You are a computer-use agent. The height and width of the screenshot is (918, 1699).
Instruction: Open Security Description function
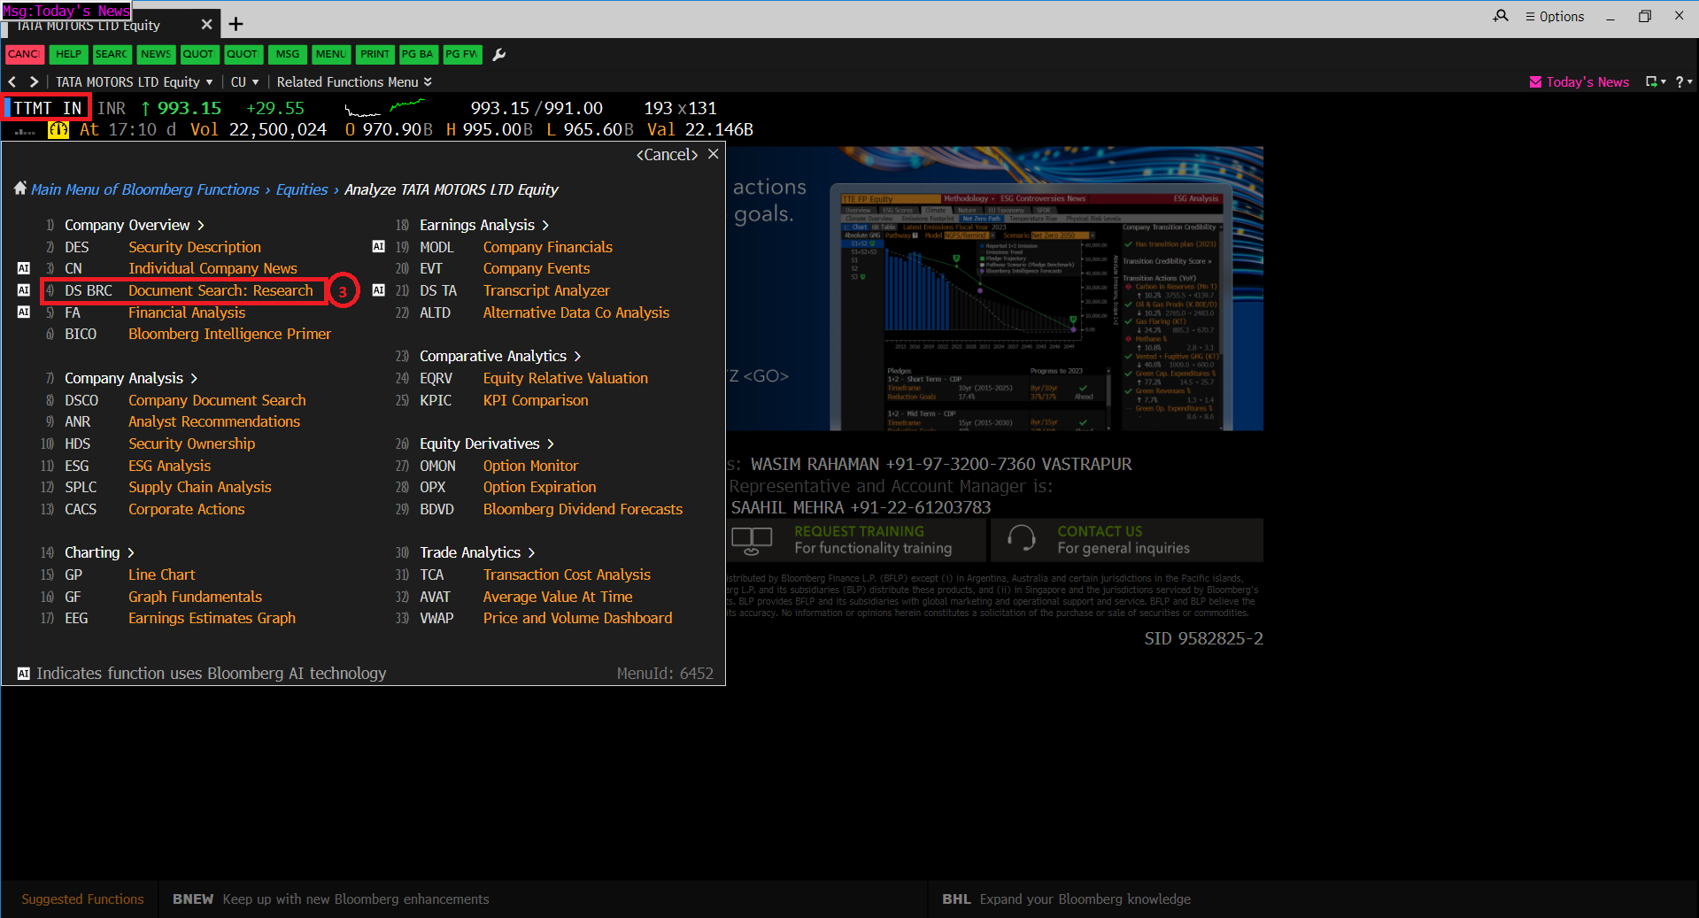(195, 247)
